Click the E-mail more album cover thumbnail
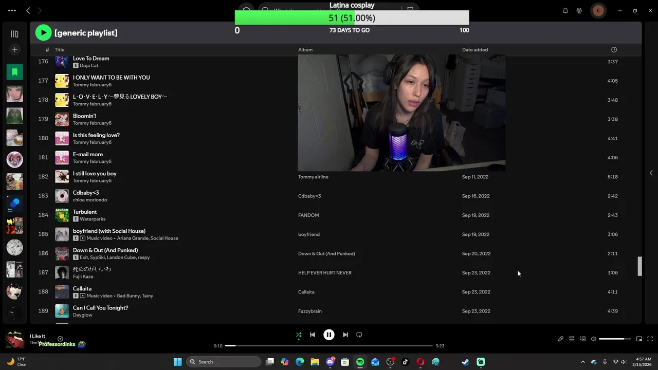Screen dimensions: 658x370 click(x=62, y=157)
